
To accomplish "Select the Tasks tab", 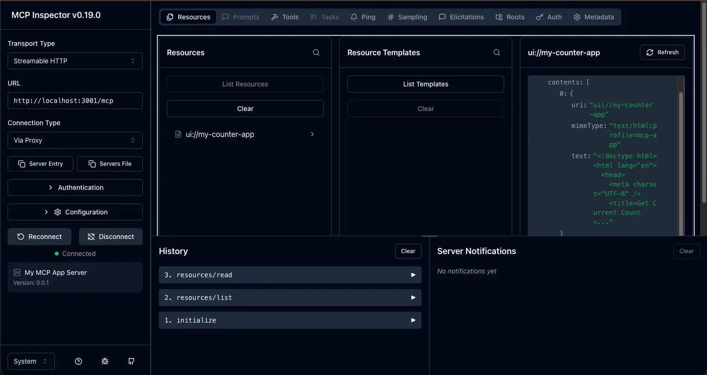I will [x=324, y=17].
